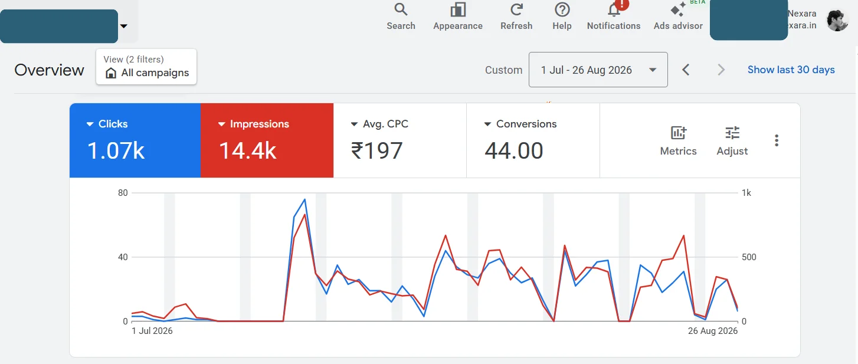Click the Custom date label
This screenshot has width=858, height=364.
(x=503, y=70)
